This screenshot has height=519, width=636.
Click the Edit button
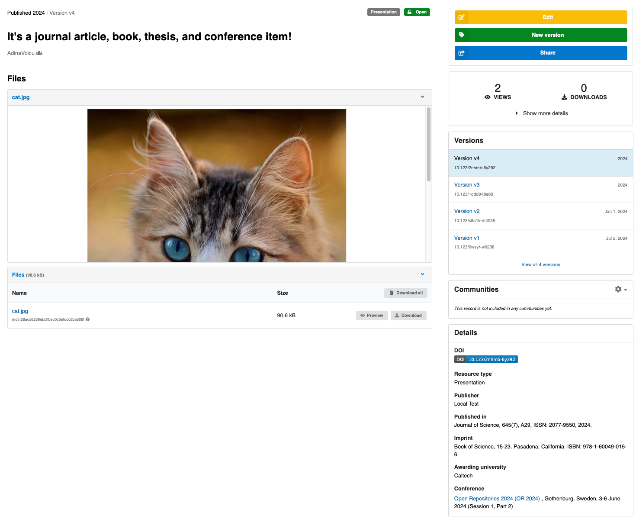tap(541, 17)
